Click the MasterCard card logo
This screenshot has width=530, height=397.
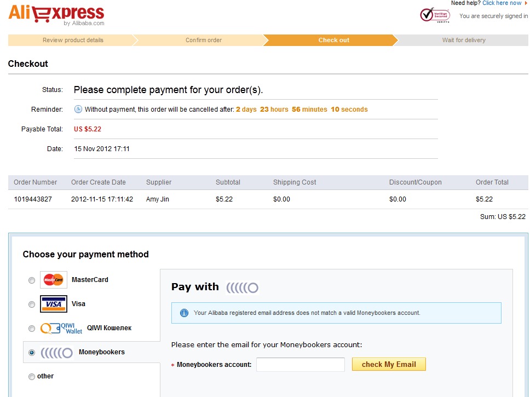(54, 280)
